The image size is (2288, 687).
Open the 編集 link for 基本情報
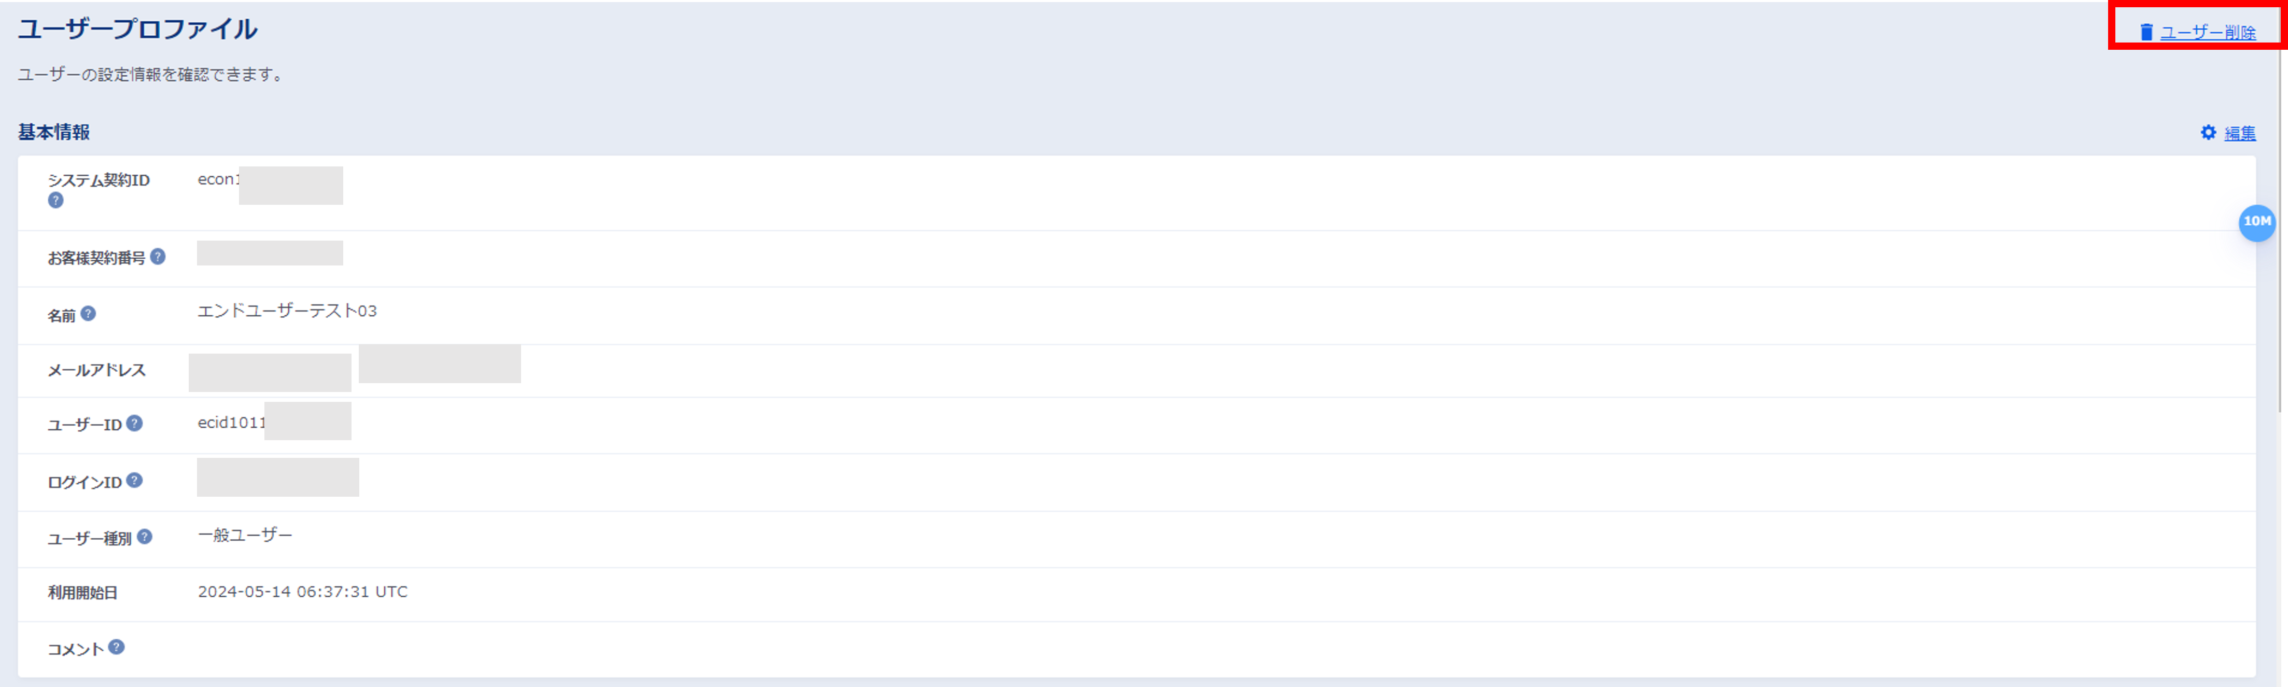tap(2239, 133)
